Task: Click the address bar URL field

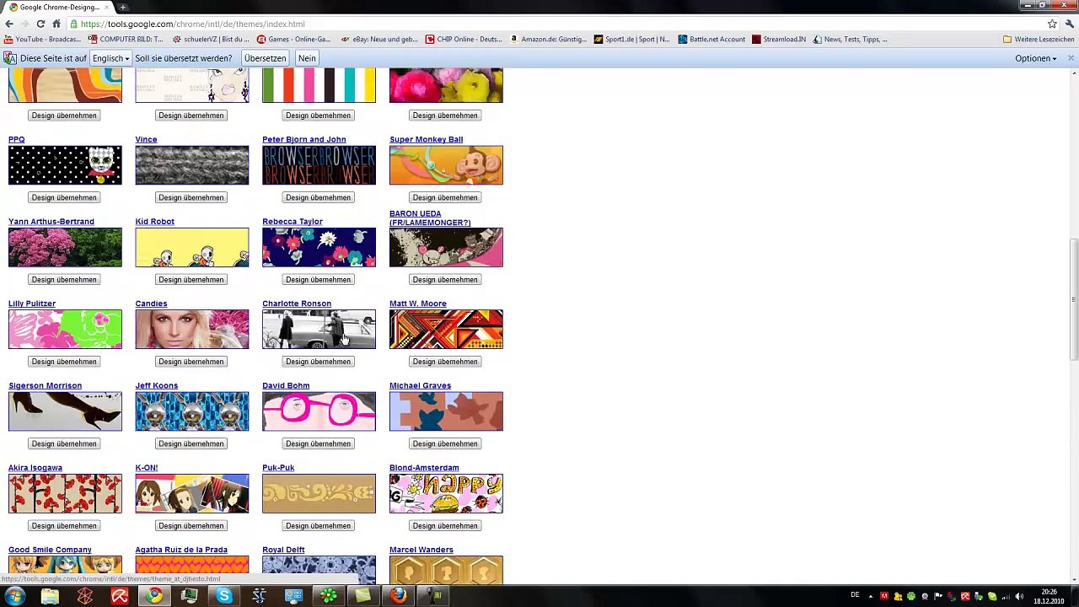Action: 556,24
